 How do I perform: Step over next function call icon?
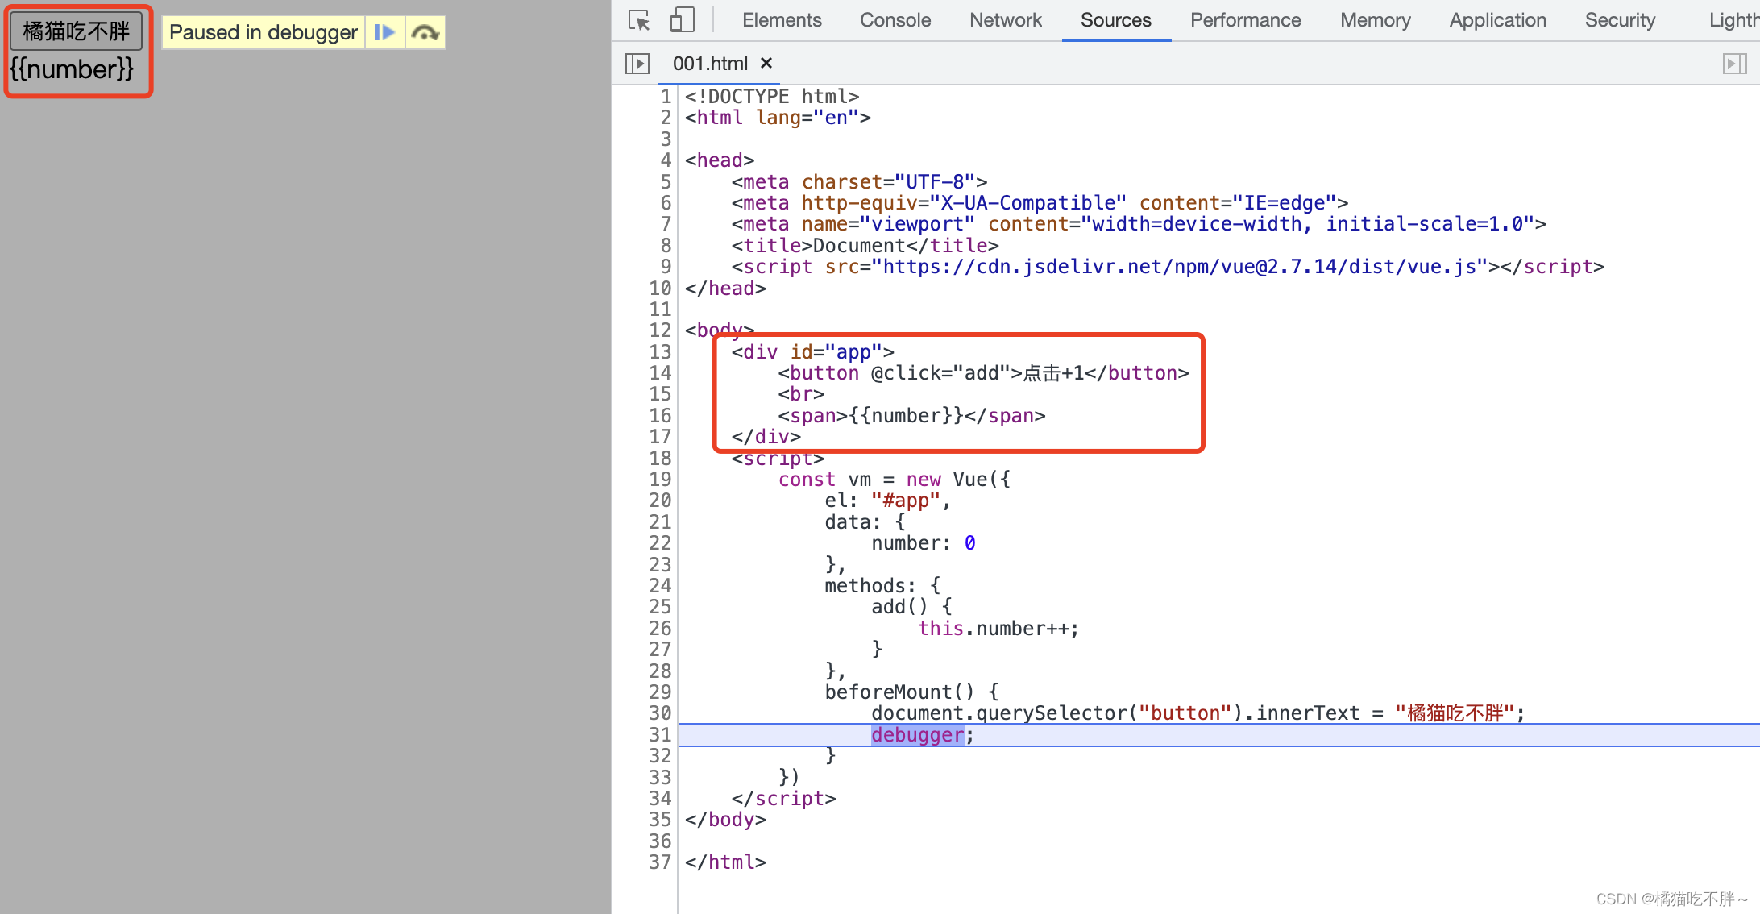click(425, 32)
